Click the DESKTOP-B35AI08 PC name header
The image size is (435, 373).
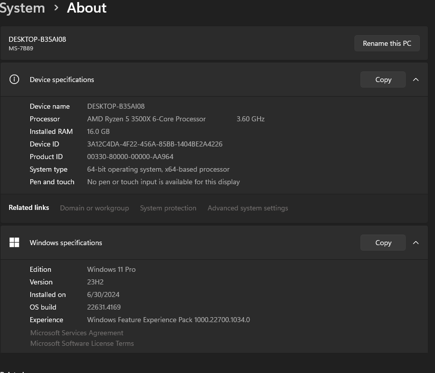click(37, 39)
